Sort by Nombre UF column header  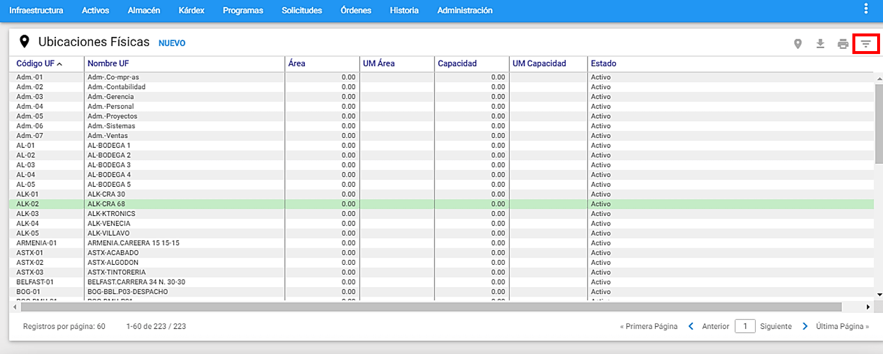tap(108, 63)
